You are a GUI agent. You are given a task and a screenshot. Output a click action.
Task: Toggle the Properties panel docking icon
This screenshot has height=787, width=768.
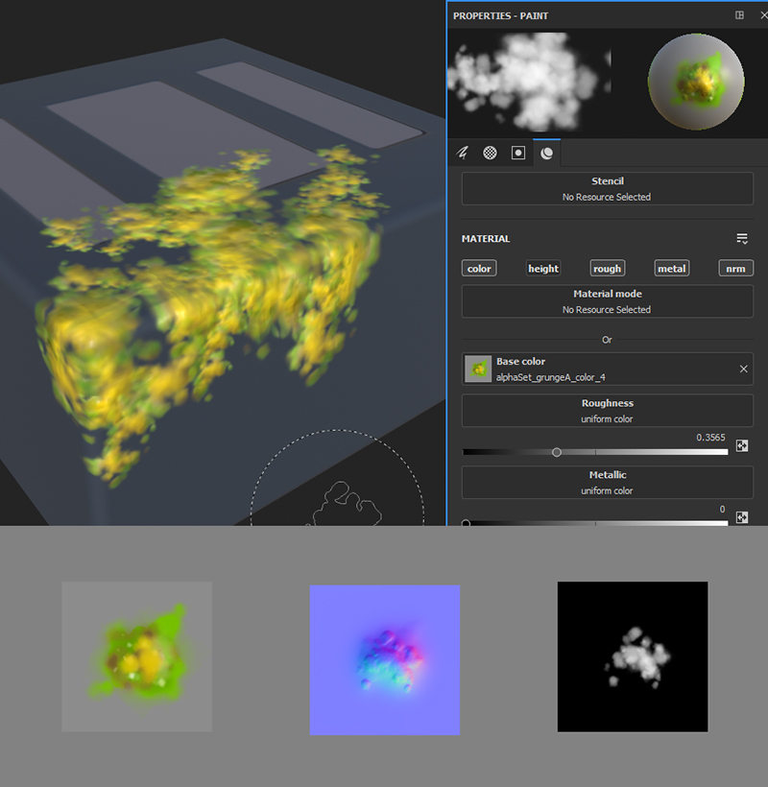739,15
